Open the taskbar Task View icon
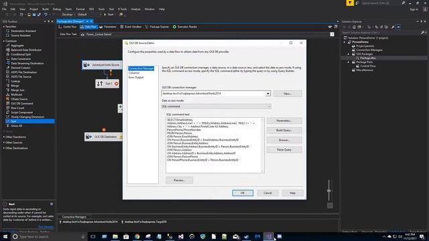This screenshot has width=429, height=241. coord(93,236)
